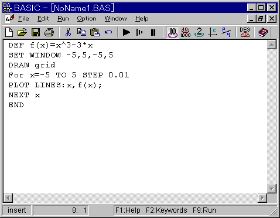The height and width of the screenshot is (218, 280).
Task: Click 'F1:Help' in status bar
Action: (x=128, y=210)
